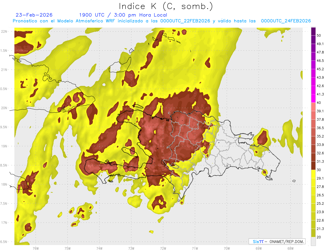
Task: Click the longitude axis label '74W'
Action: [99, 248]
